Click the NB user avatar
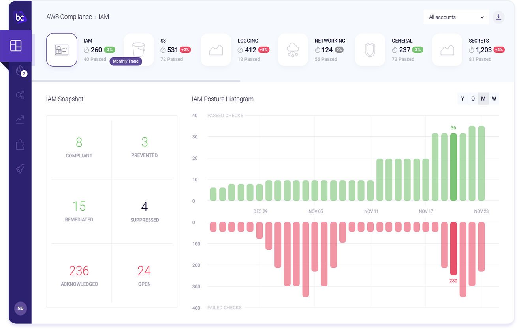Viewport: 517px width, 329px height. pyautogui.click(x=21, y=308)
